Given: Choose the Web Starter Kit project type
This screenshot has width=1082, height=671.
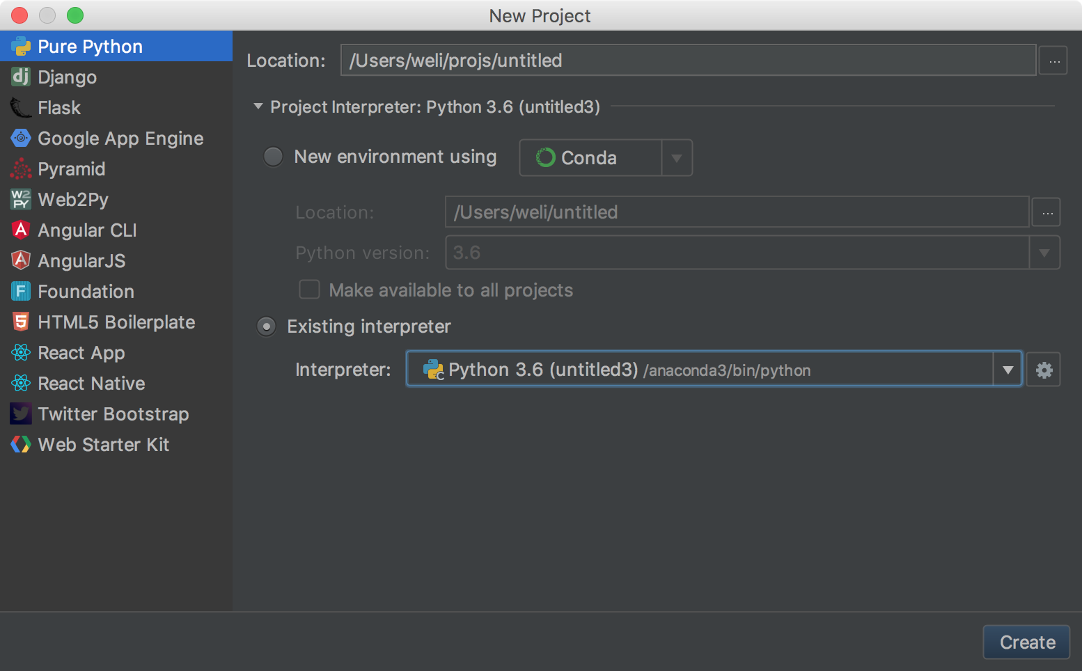Looking at the screenshot, I should tap(116, 444).
